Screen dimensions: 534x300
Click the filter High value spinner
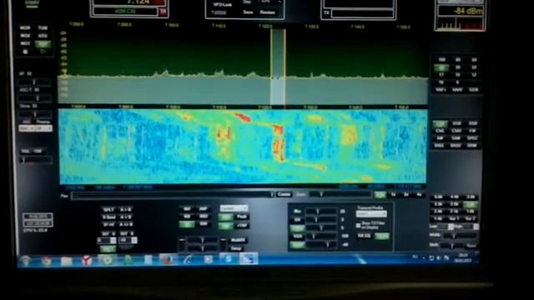471,227
